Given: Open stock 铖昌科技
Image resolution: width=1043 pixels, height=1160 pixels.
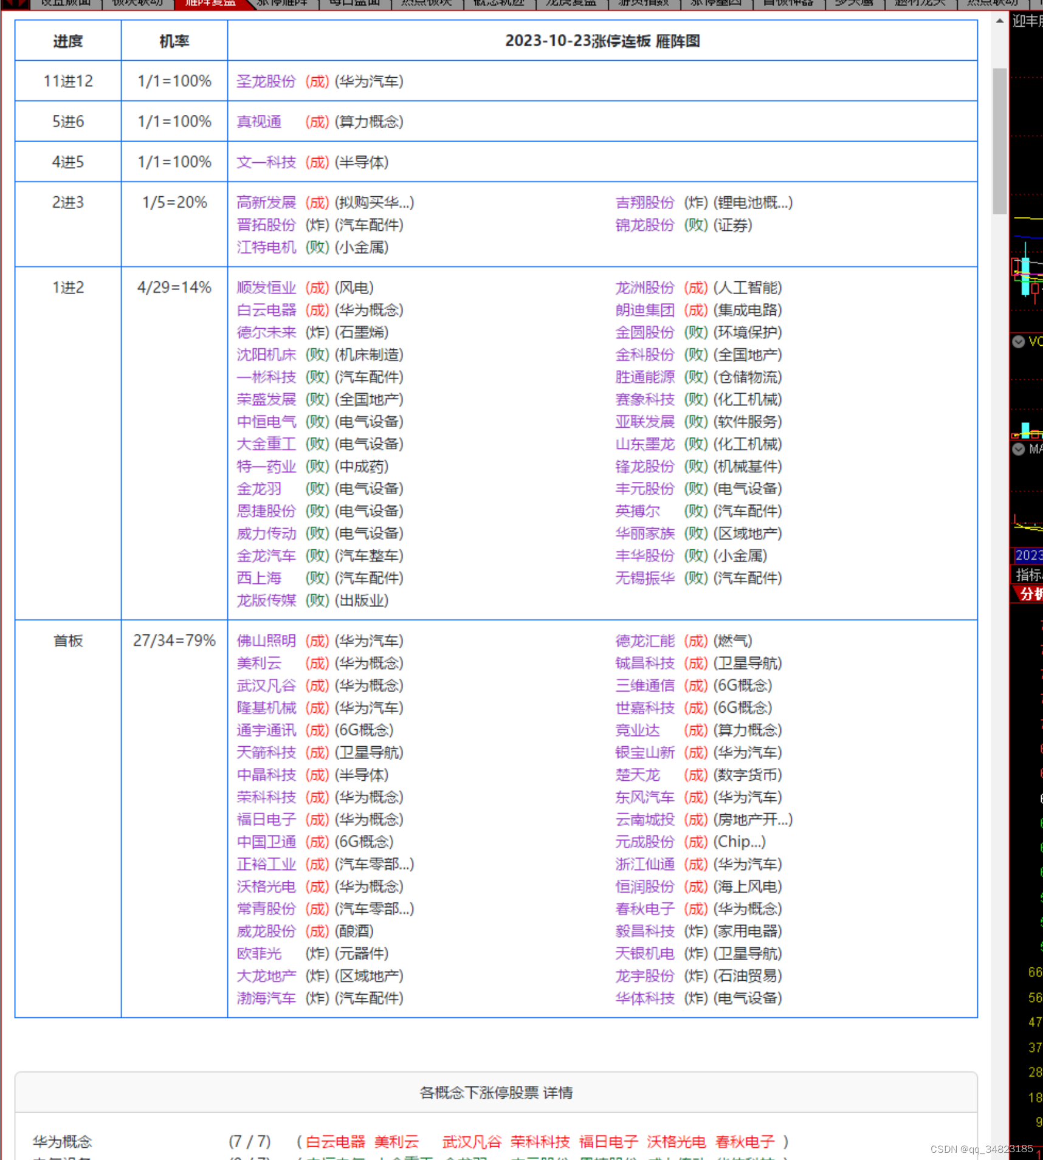Looking at the screenshot, I should point(645,664).
